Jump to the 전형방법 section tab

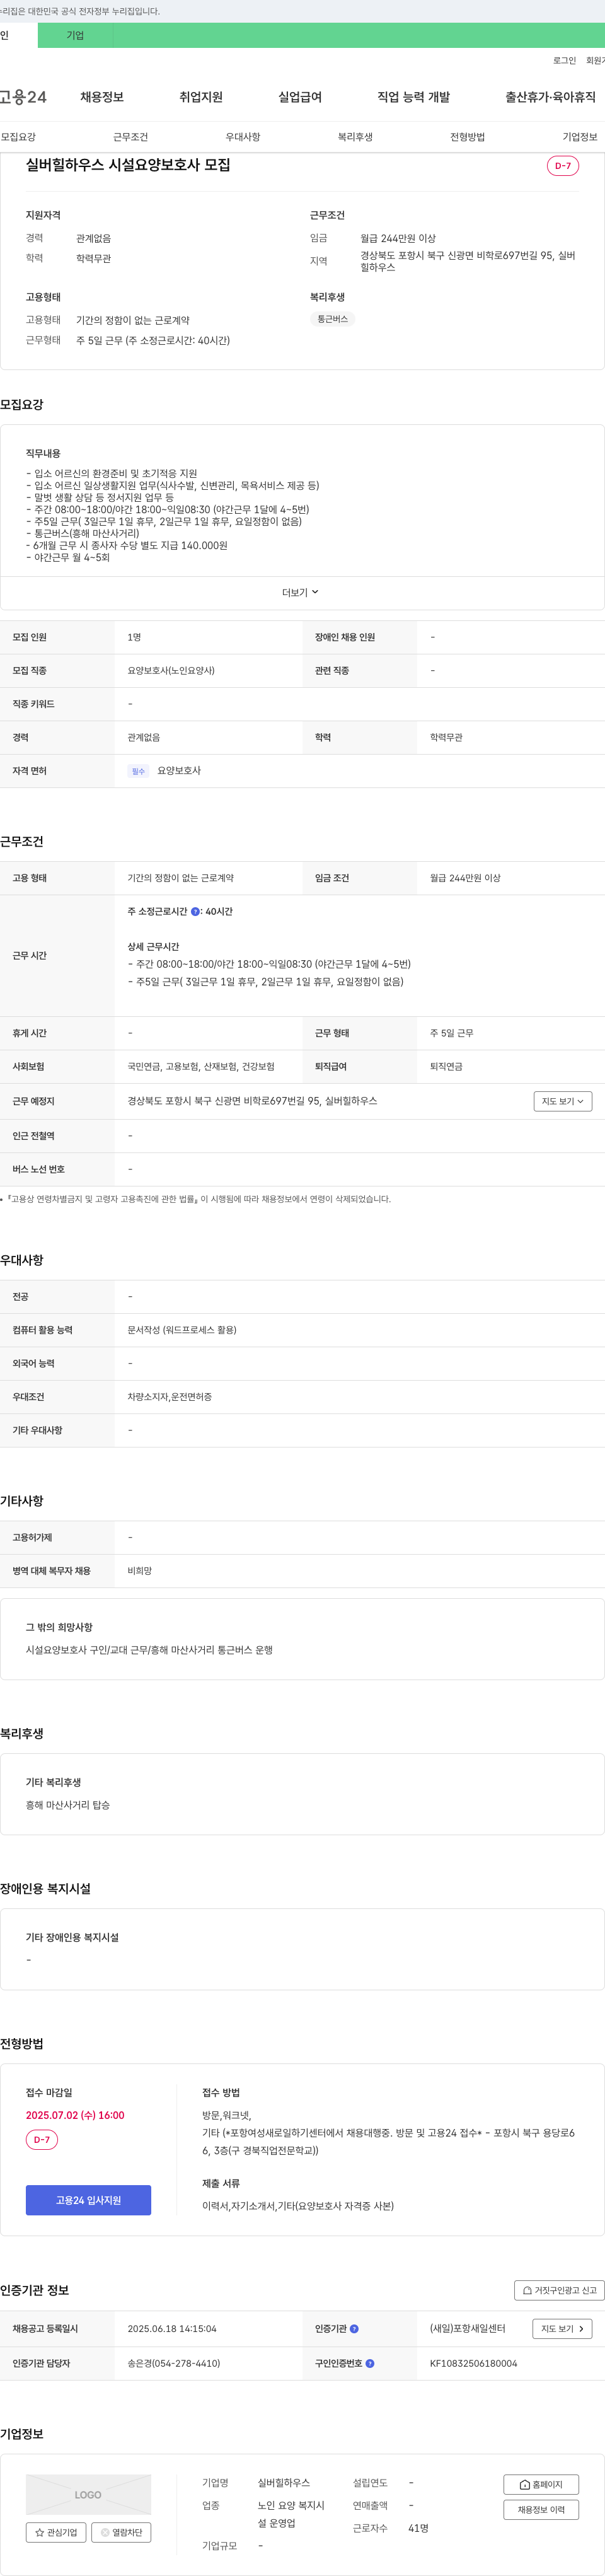(x=467, y=137)
